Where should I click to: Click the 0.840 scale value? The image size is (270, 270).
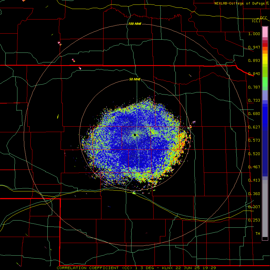point(254,74)
